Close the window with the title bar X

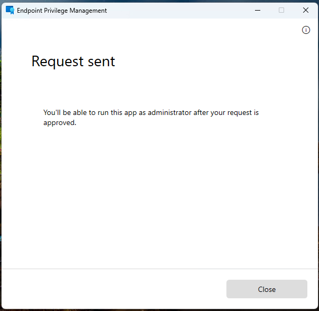pyautogui.click(x=305, y=10)
